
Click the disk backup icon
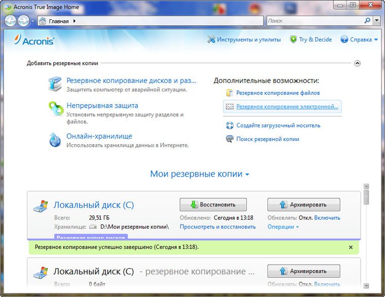[x=55, y=84]
